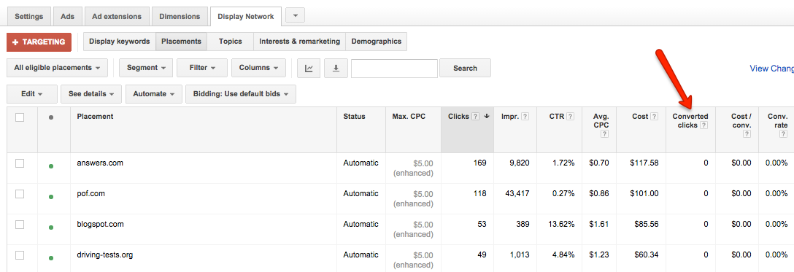Screen dimensions: 794x272
Task: Click the red + TARGETING button
Action: (39, 42)
